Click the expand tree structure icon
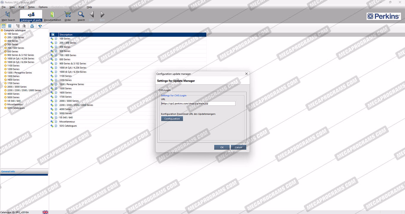The image size is (405, 214). point(18,26)
